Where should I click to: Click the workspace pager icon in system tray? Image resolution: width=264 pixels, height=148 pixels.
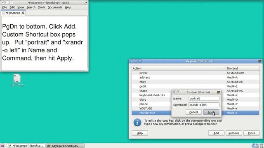[x=255, y=146]
